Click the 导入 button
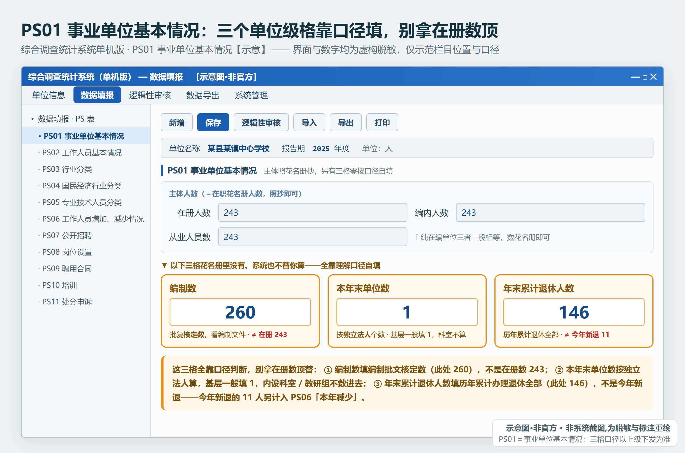 pyautogui.click(x=309, y=122)
